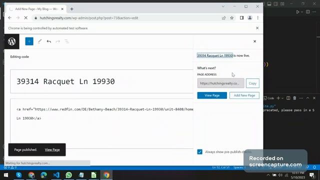
Task: Split editor right in VS Code
Action: [x=308, y=12]
